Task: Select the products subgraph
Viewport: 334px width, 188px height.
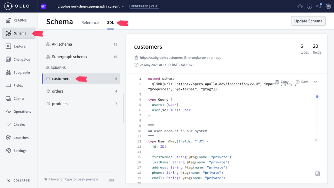Action: (x=81, y=104)
